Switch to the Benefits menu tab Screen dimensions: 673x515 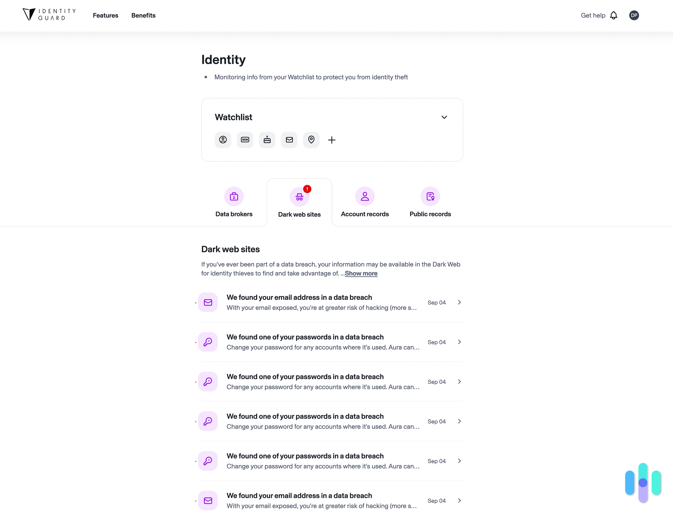(x=143, y=15)
